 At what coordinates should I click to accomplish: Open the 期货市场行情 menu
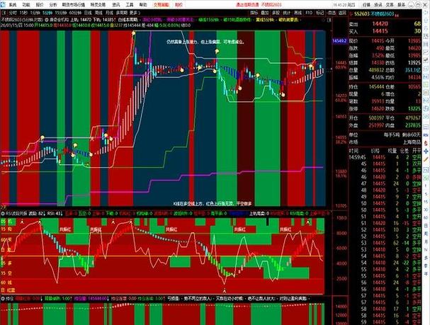(x=74, y=5)
